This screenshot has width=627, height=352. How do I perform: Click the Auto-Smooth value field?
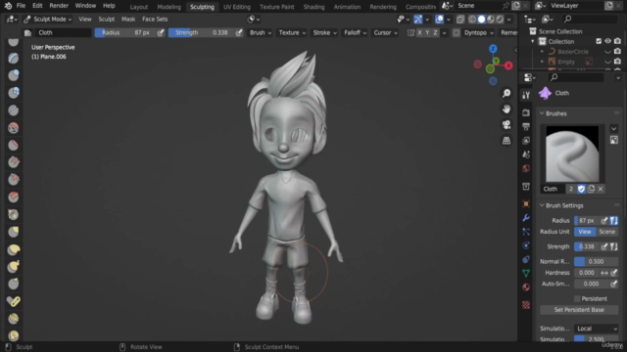tap(592, 284)
